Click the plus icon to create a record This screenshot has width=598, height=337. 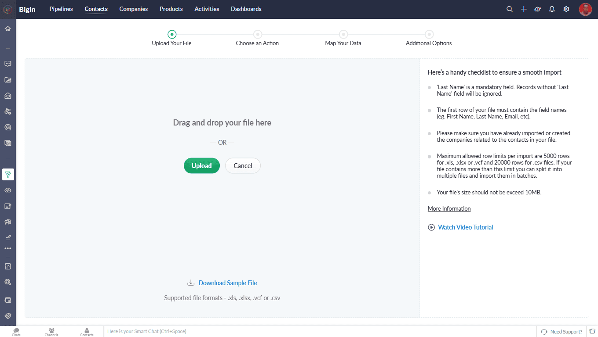tap(524, 9)
